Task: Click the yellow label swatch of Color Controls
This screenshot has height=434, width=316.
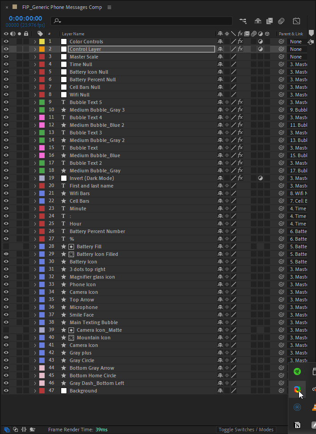Action: (x=42, y=42)
